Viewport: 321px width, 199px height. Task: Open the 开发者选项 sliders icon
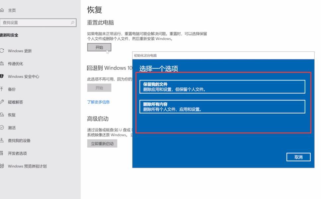click(2, 153)
